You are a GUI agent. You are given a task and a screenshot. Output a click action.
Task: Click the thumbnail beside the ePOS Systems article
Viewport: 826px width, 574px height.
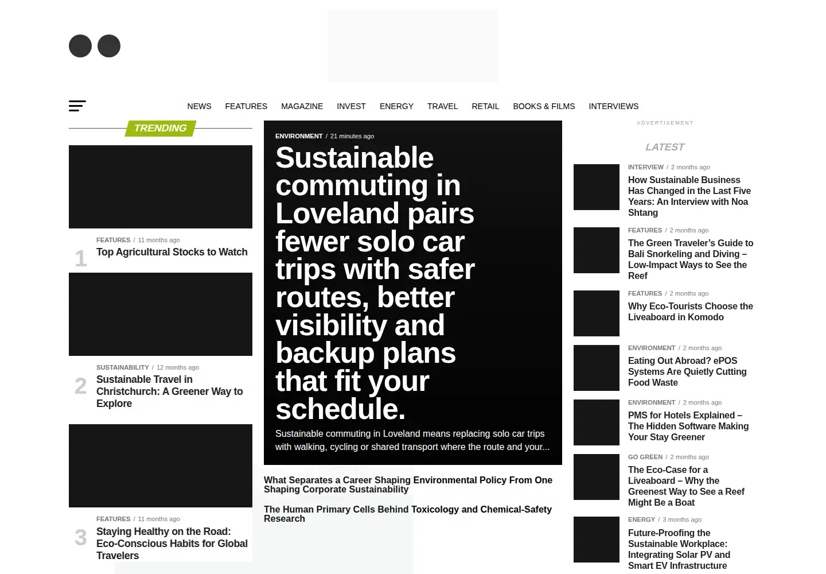click(597, 368)
